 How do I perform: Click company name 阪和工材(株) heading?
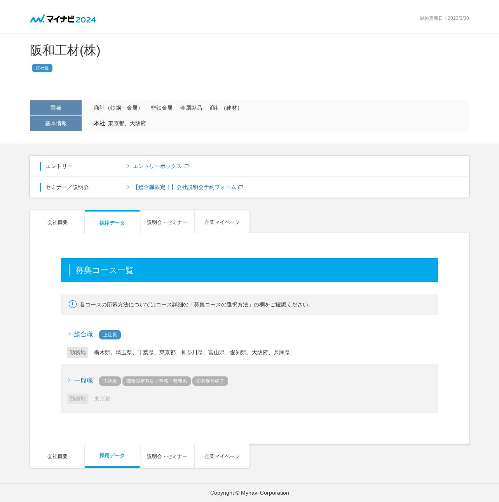click(x=65, y=50)
